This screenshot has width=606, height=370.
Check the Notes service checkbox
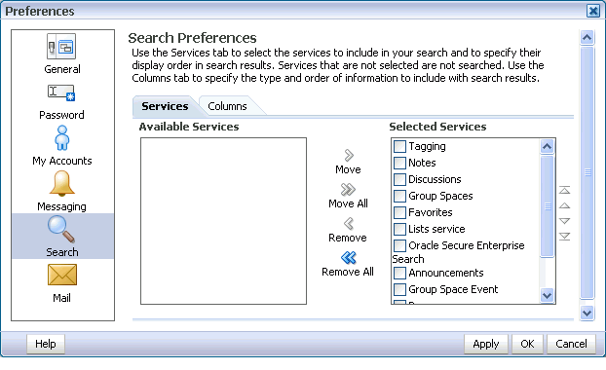tap(399, 163)
